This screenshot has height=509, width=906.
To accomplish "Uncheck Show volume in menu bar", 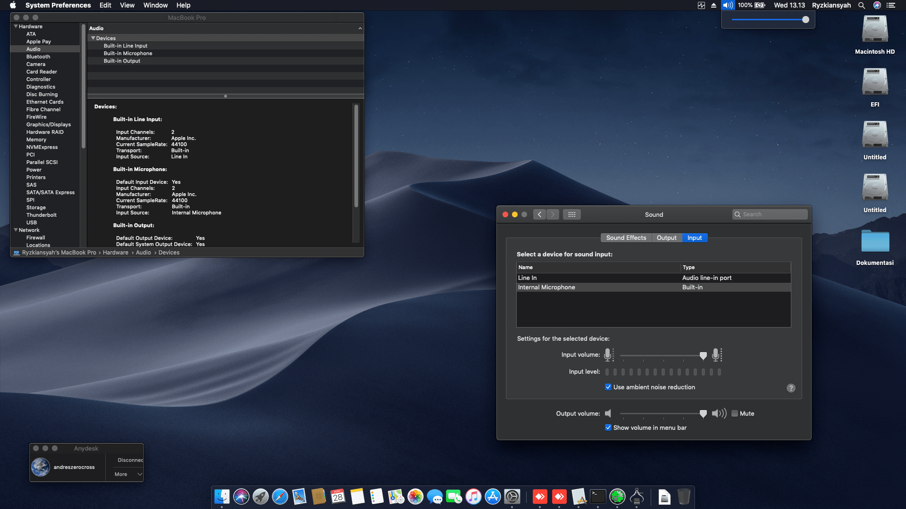I will coord(608,427).
